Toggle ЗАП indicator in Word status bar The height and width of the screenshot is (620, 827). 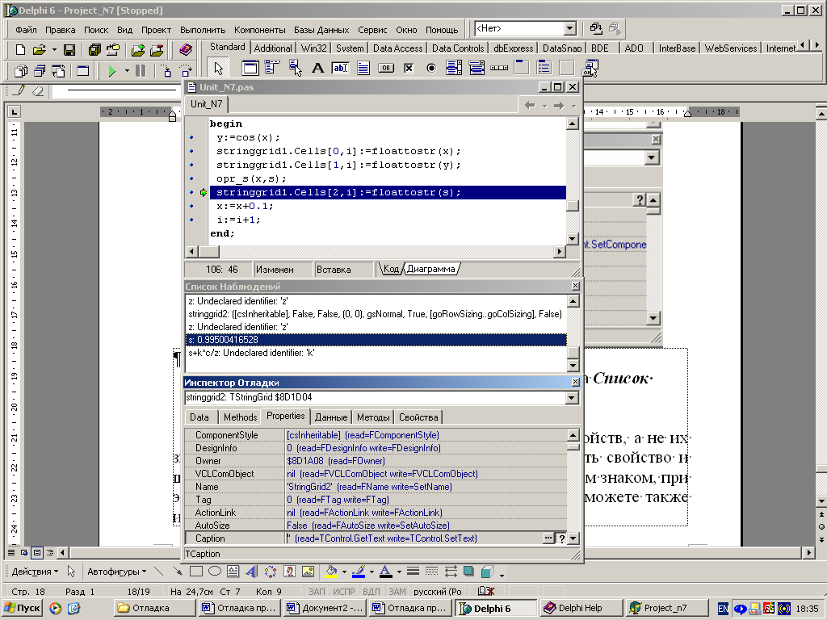tap(317, 592)
